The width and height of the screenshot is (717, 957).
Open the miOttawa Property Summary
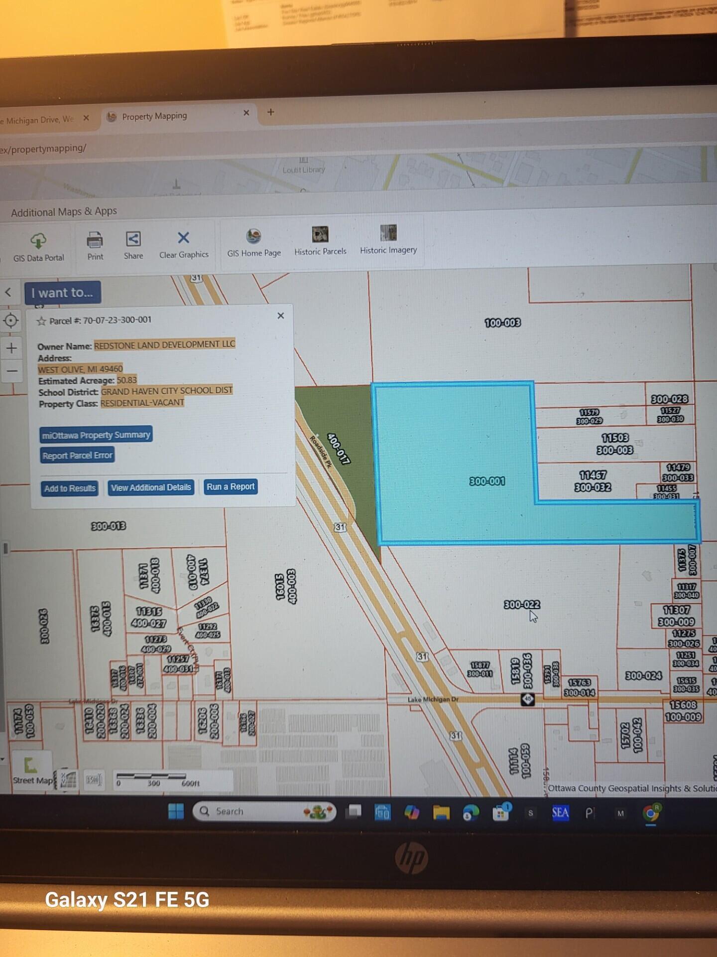pyautogui.click(x=96, y=435)
